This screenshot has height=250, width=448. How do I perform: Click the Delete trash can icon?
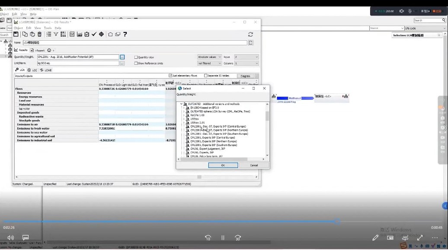[x=39, y=35]
